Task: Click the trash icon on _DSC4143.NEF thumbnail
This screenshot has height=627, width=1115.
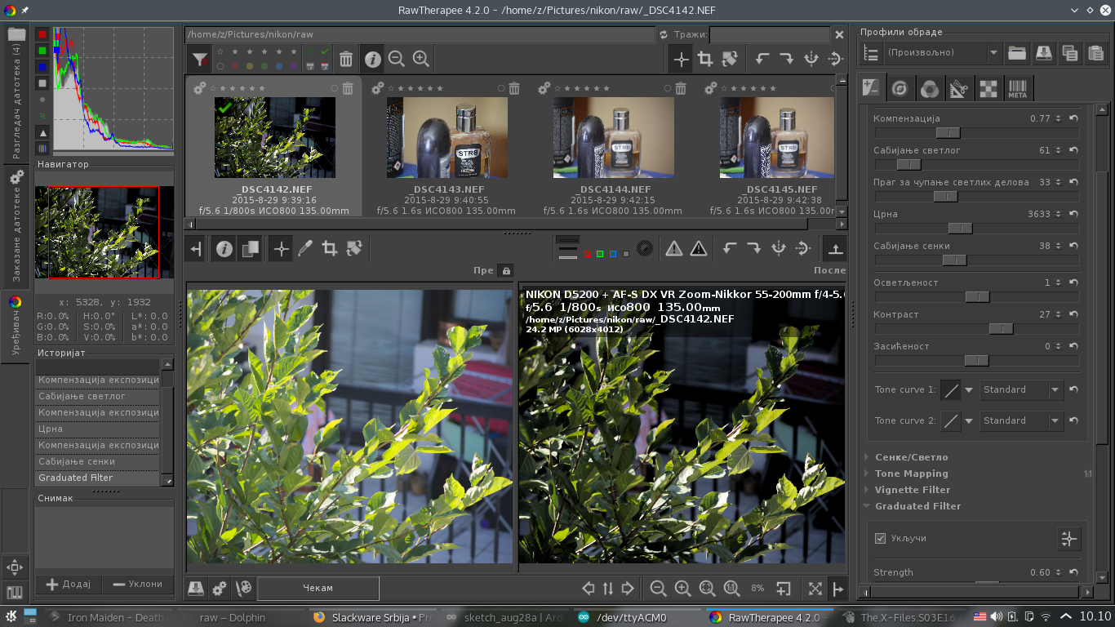Action: [514, 88]
